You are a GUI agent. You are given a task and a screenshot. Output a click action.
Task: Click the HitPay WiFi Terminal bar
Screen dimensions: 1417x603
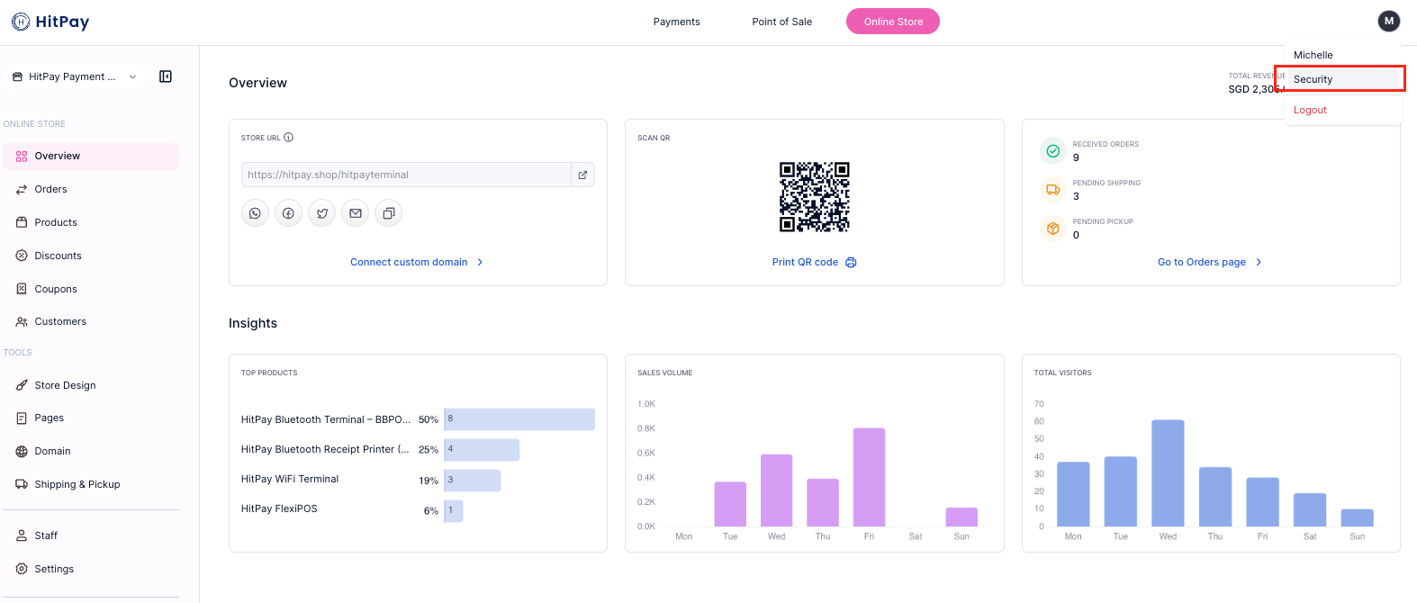[473, 481]
